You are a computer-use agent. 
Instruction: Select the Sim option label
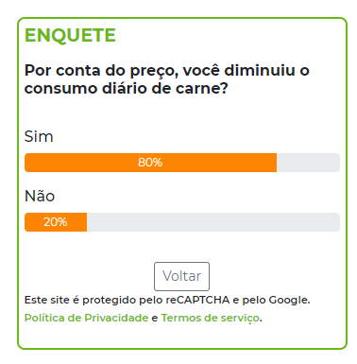pos(39,136)
